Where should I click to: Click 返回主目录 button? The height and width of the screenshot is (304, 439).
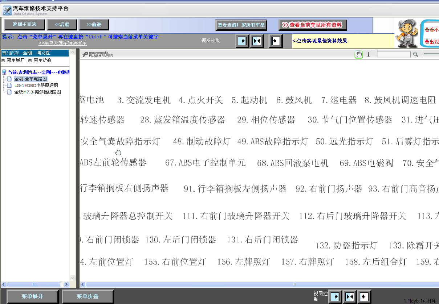(24, 24)
